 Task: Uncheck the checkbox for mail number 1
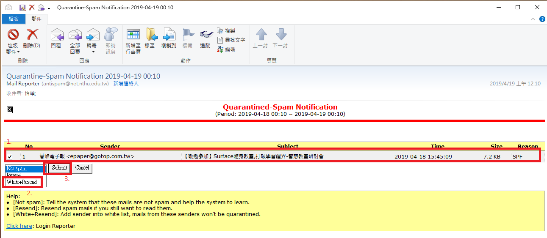[x=10, y=156]
